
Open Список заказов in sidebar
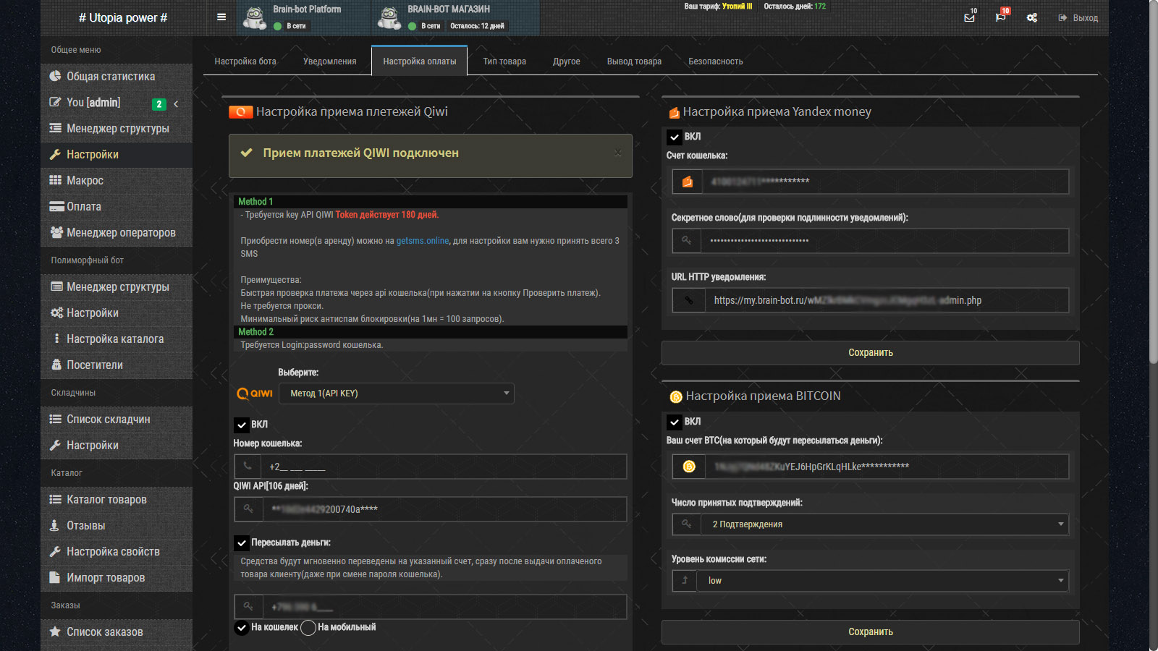[117, 631]
